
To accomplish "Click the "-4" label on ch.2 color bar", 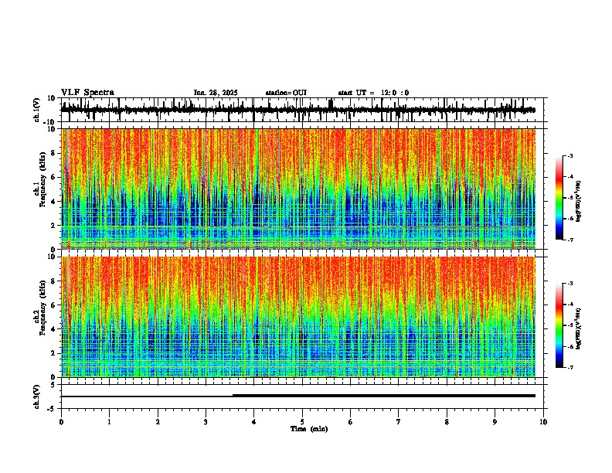I will point(569,305).
